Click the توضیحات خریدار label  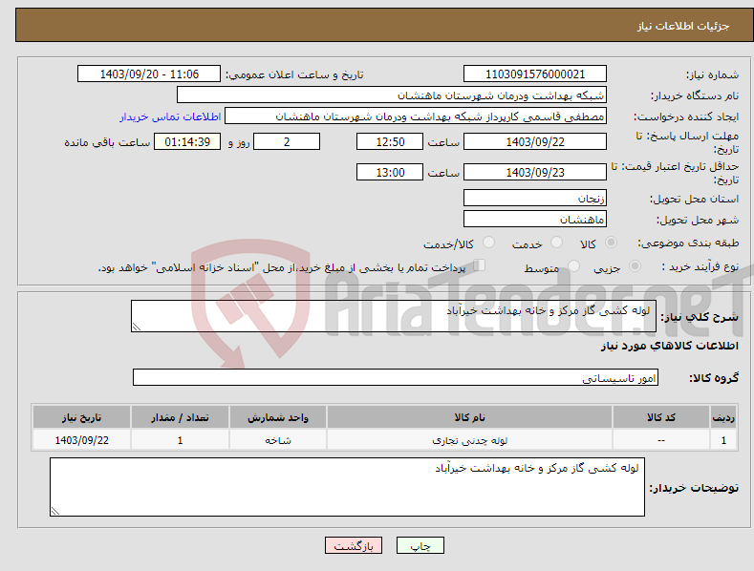pyautogui.click(x=694, y=488)
